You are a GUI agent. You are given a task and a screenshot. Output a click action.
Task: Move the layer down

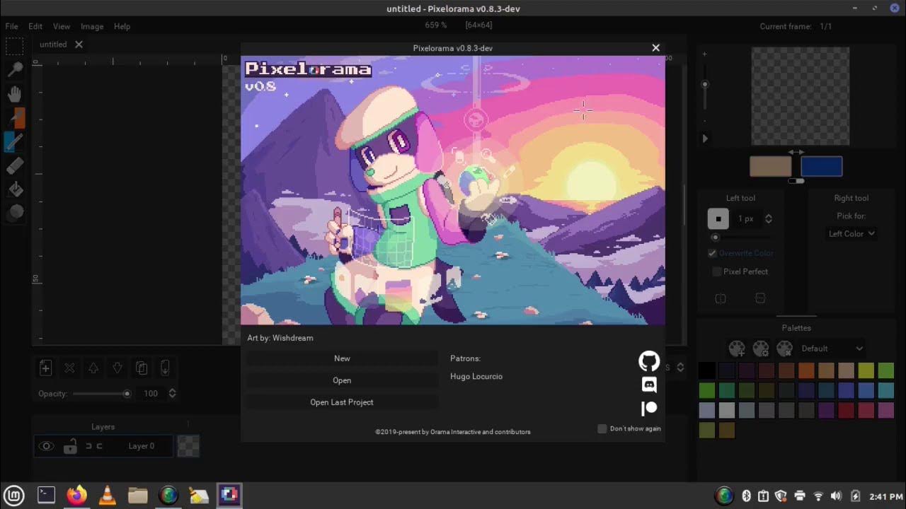(x=117, y=368)
